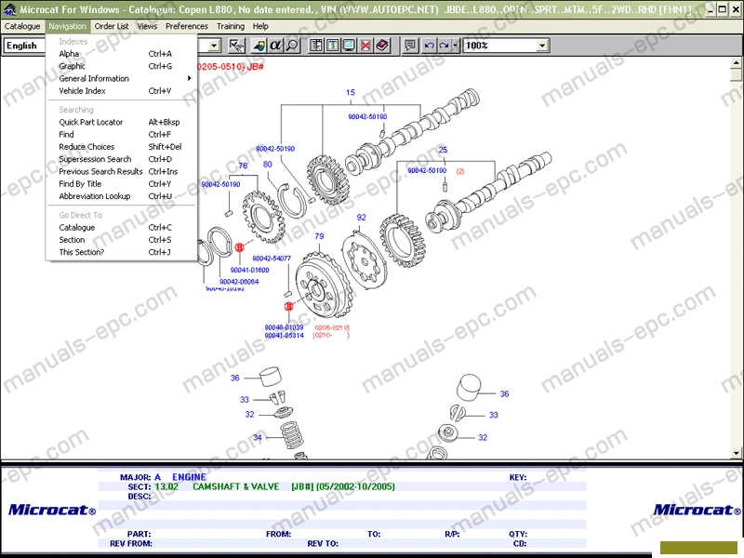The width and height of the screenshot is (744, 558).
Task: Click callout number 80 on diagram
Action: pyautogui.click(x=268, y=165)
